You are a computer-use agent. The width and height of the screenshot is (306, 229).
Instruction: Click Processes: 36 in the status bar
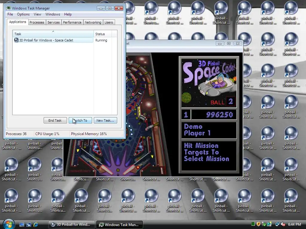click(16, 134)
